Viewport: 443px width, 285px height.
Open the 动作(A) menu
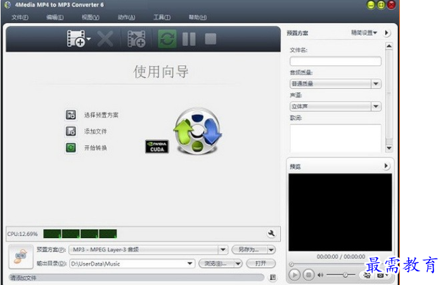(x=126, y=18)
